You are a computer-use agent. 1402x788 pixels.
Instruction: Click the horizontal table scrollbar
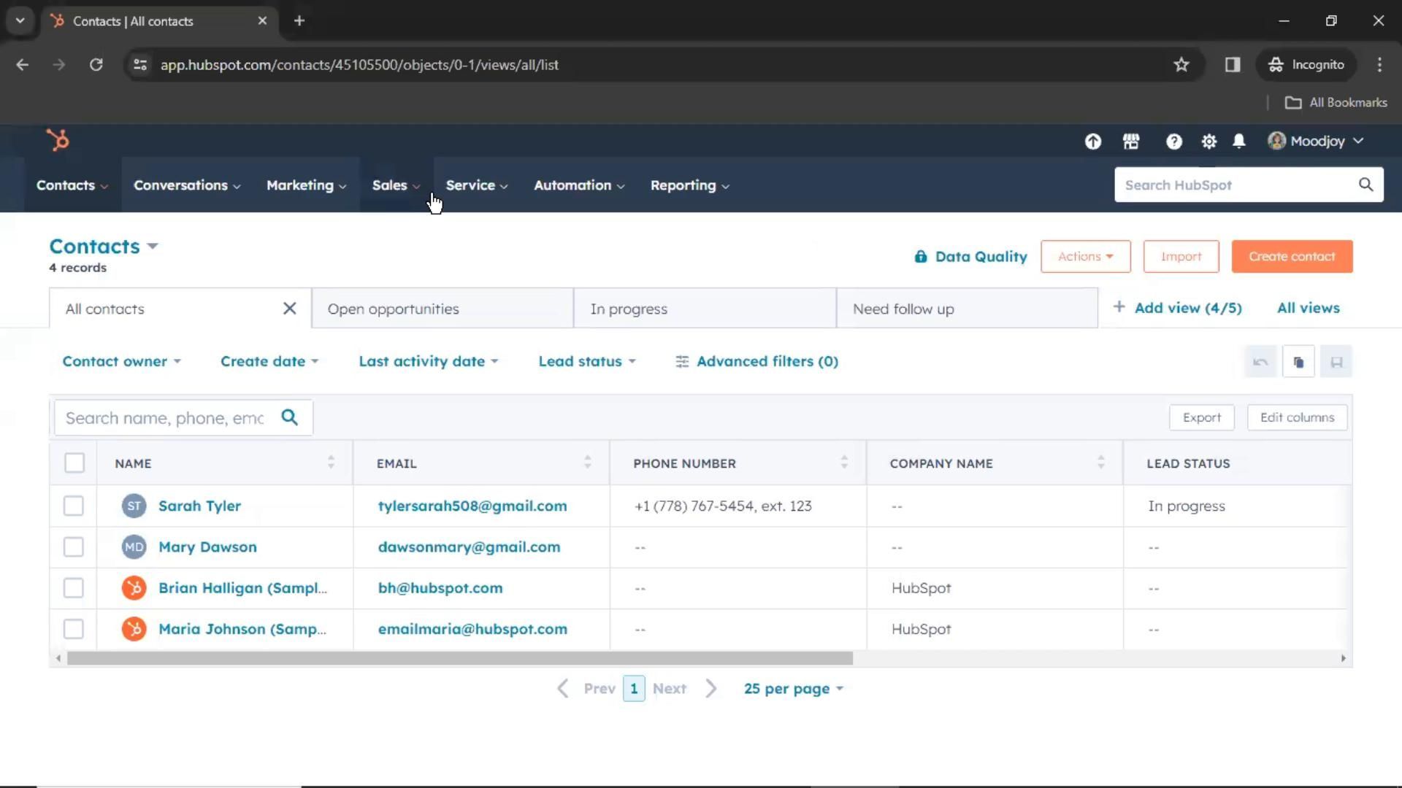[460, 658]
